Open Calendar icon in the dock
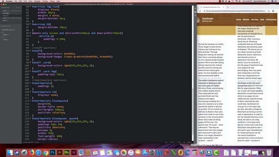The width and height of the screenshot is (279, 157). pyautogui.click(x=95, y=153)
